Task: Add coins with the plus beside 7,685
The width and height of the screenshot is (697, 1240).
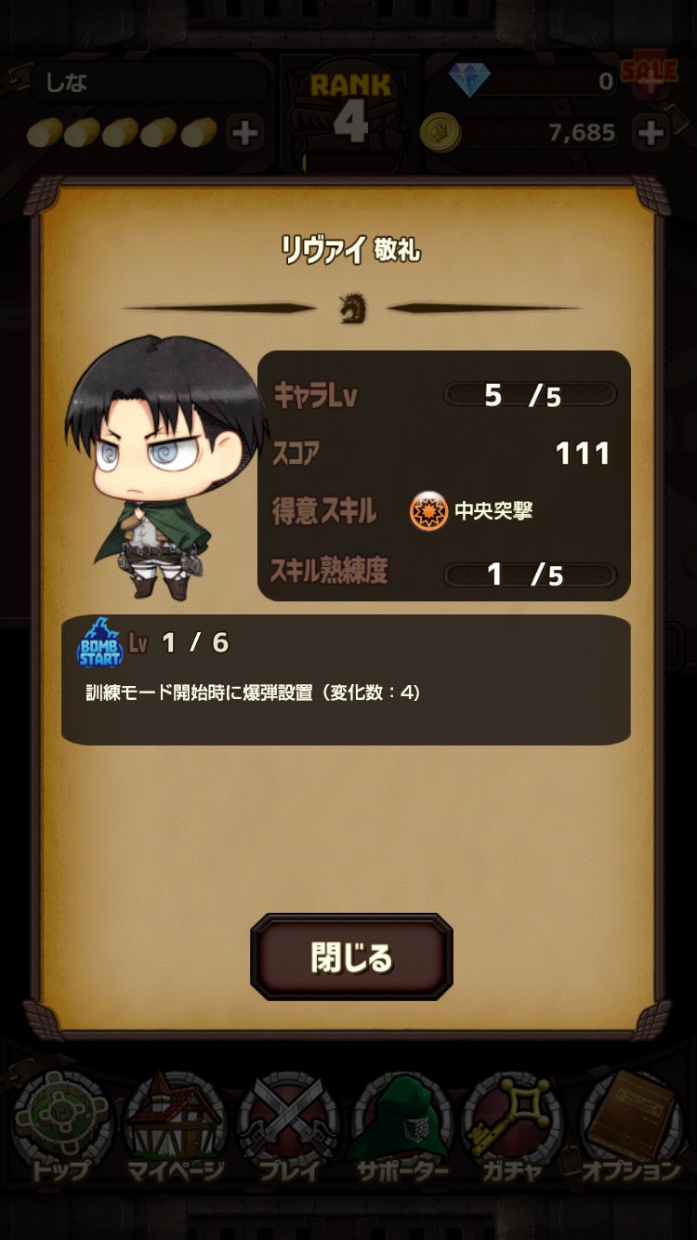Action: coord(651,133)
